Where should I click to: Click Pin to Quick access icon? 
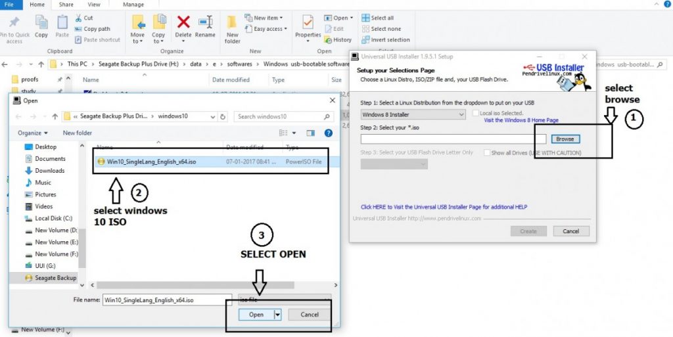tap(14, 26)
